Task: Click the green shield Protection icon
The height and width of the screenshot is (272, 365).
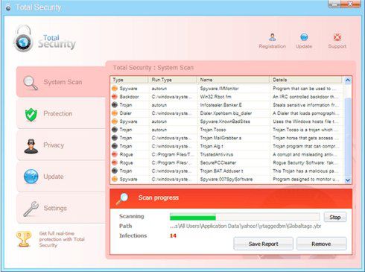Action: coord(31,115)
